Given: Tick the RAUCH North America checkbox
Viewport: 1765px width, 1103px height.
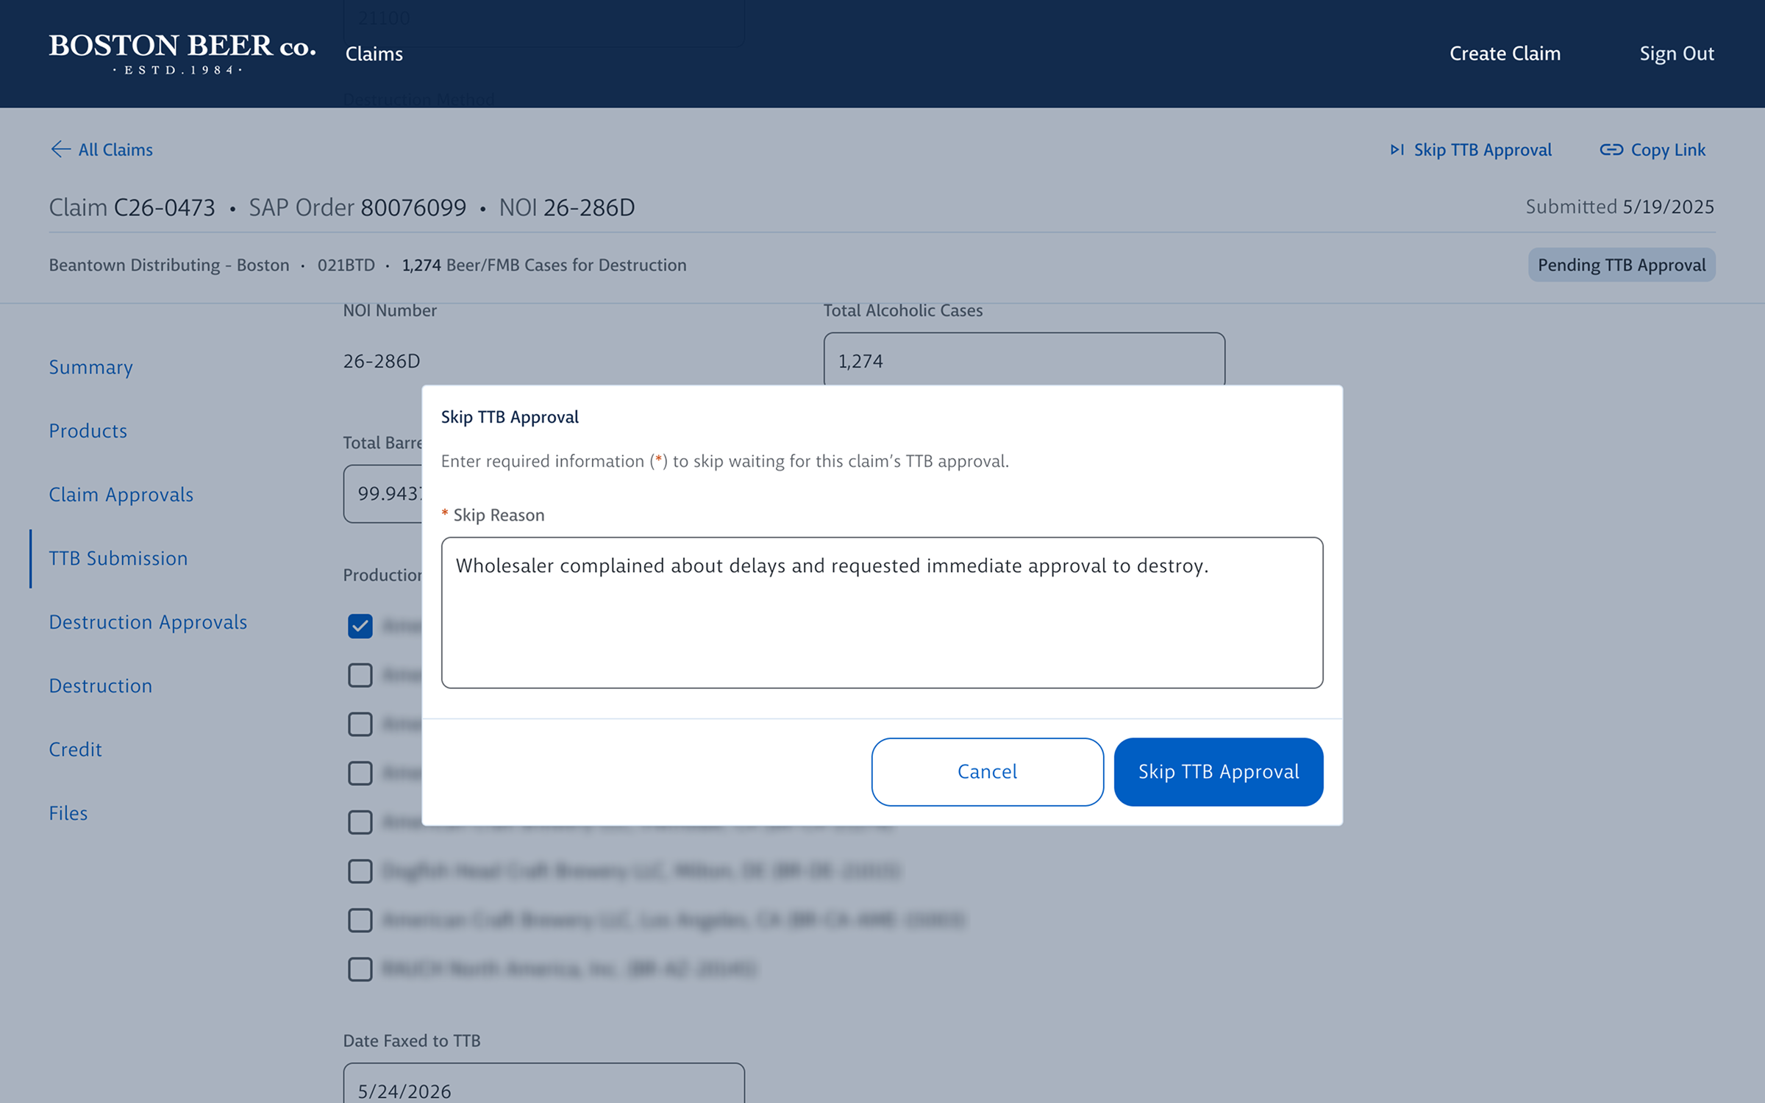Looking at the screenshot, I should [360, 969].
